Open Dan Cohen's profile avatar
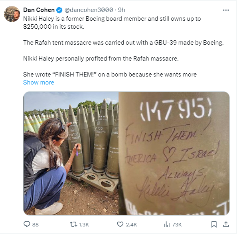Image resolution: width=241 pixels, height=234 pixels. (12, 14)
